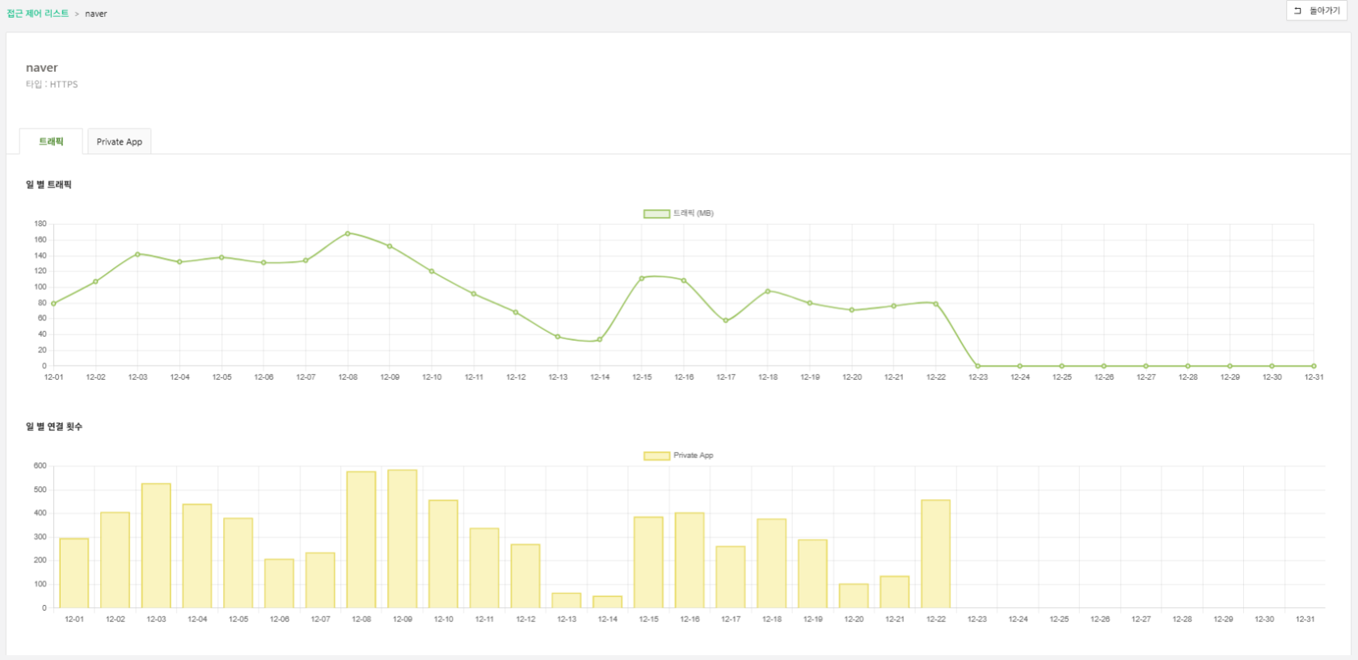Click the 돌아가기 back button

click(x=1317, y=11)
